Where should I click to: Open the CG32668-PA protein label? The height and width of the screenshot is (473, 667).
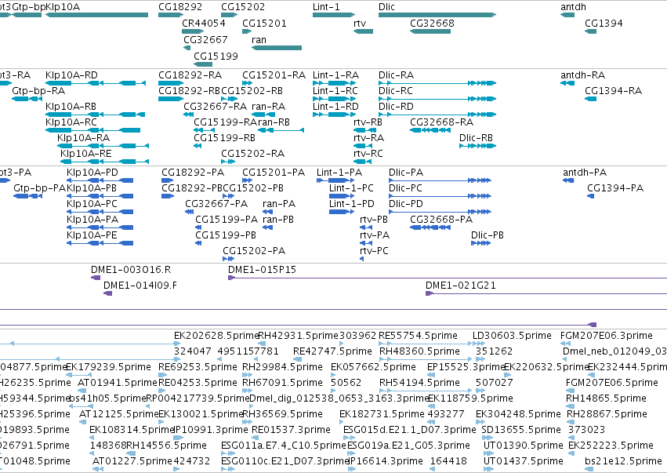(441, 220)
